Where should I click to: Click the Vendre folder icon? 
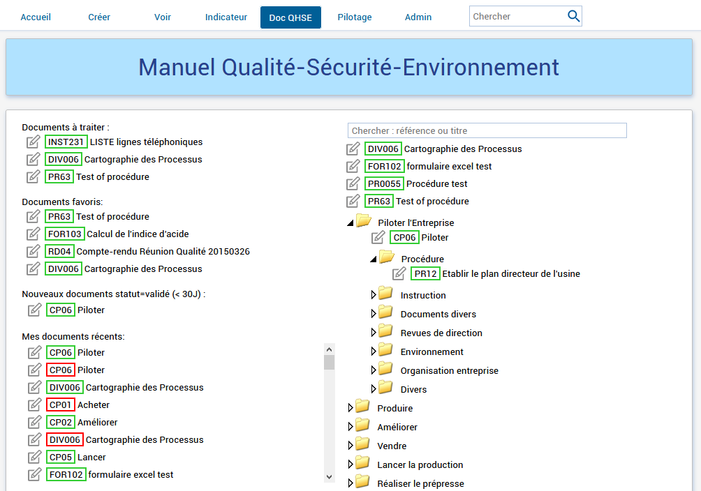click(x=362, y=444)
